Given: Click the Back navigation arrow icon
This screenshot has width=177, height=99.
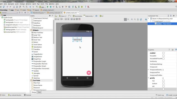Looking at the screenshot, I should pyautogui.click(x=30, y=7).
